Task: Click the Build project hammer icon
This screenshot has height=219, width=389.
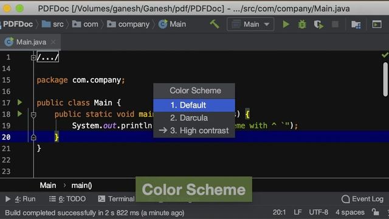Action: [x=215, y=24]
